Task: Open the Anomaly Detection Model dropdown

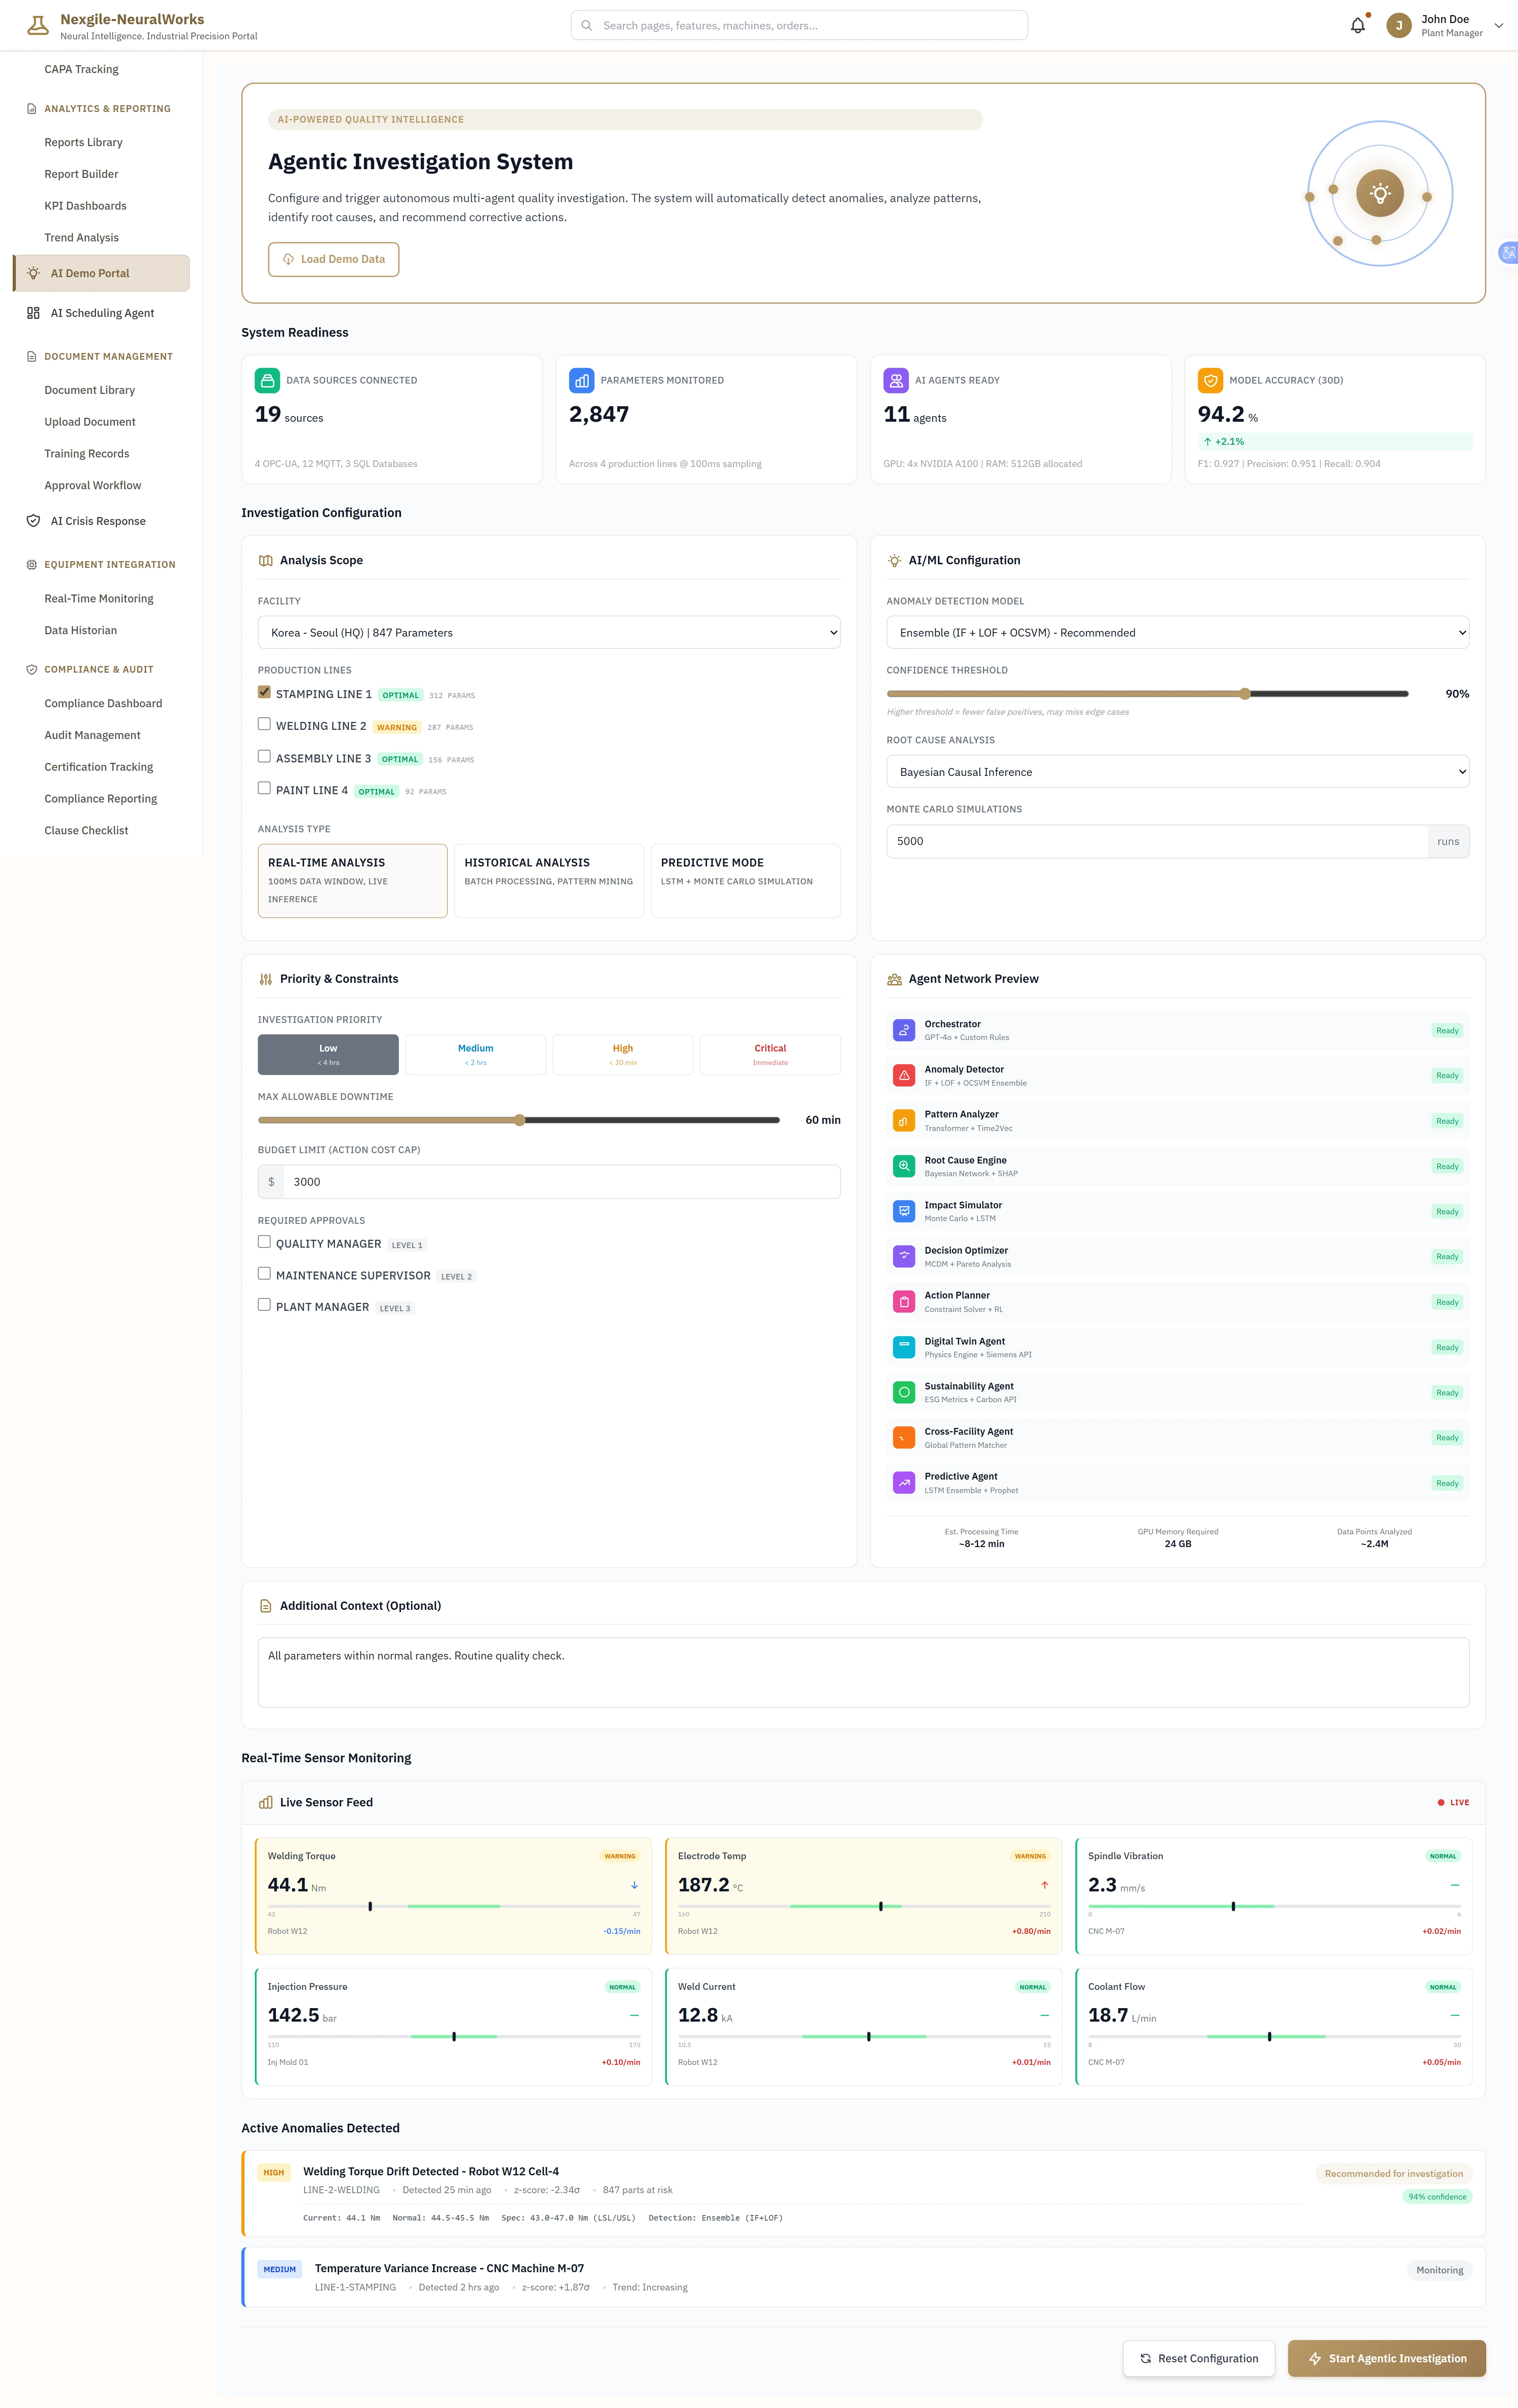Action: [1177, 632]
